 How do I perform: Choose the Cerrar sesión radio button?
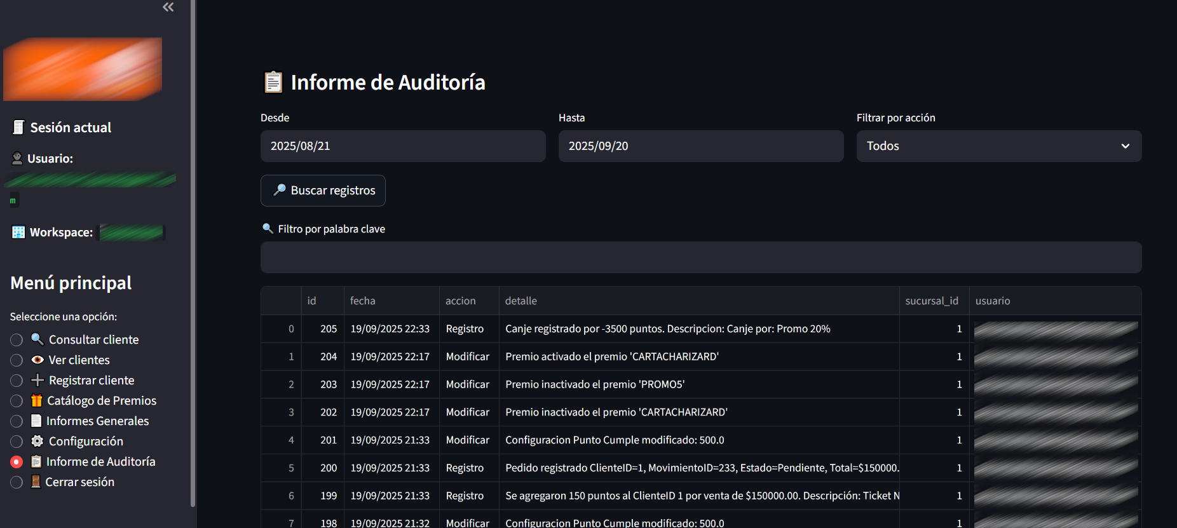(x=17, y=482)
